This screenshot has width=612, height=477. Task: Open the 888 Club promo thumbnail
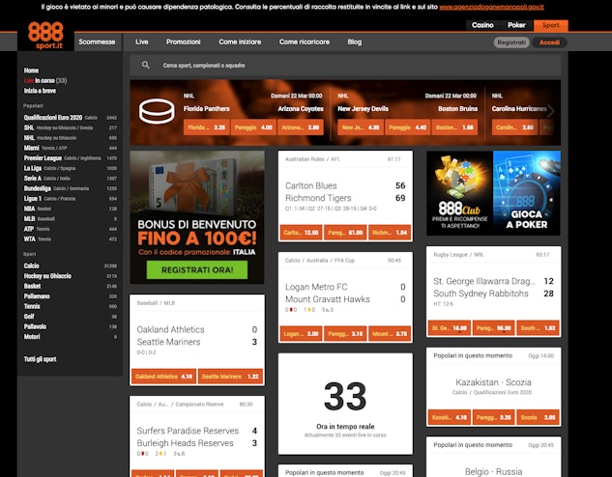coord(460,193)
